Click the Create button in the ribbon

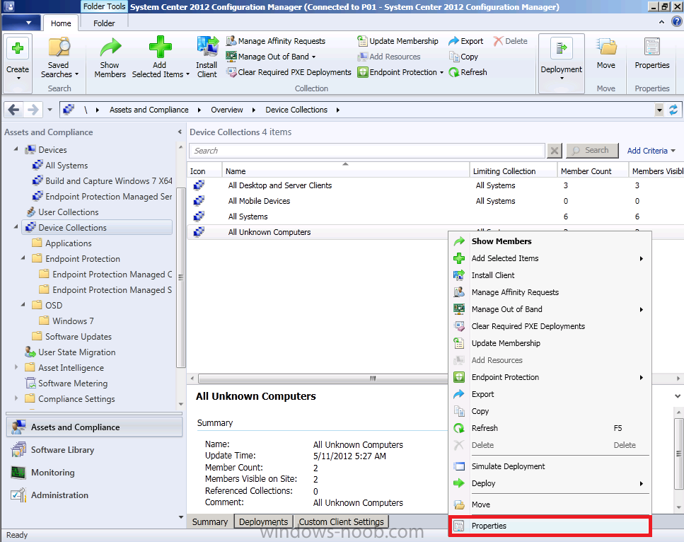click(x=18, y=63)
